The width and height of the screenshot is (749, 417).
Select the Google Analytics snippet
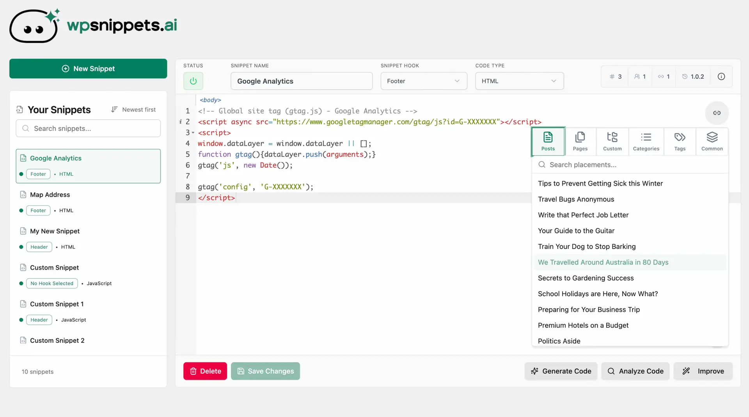pos(88,166)
